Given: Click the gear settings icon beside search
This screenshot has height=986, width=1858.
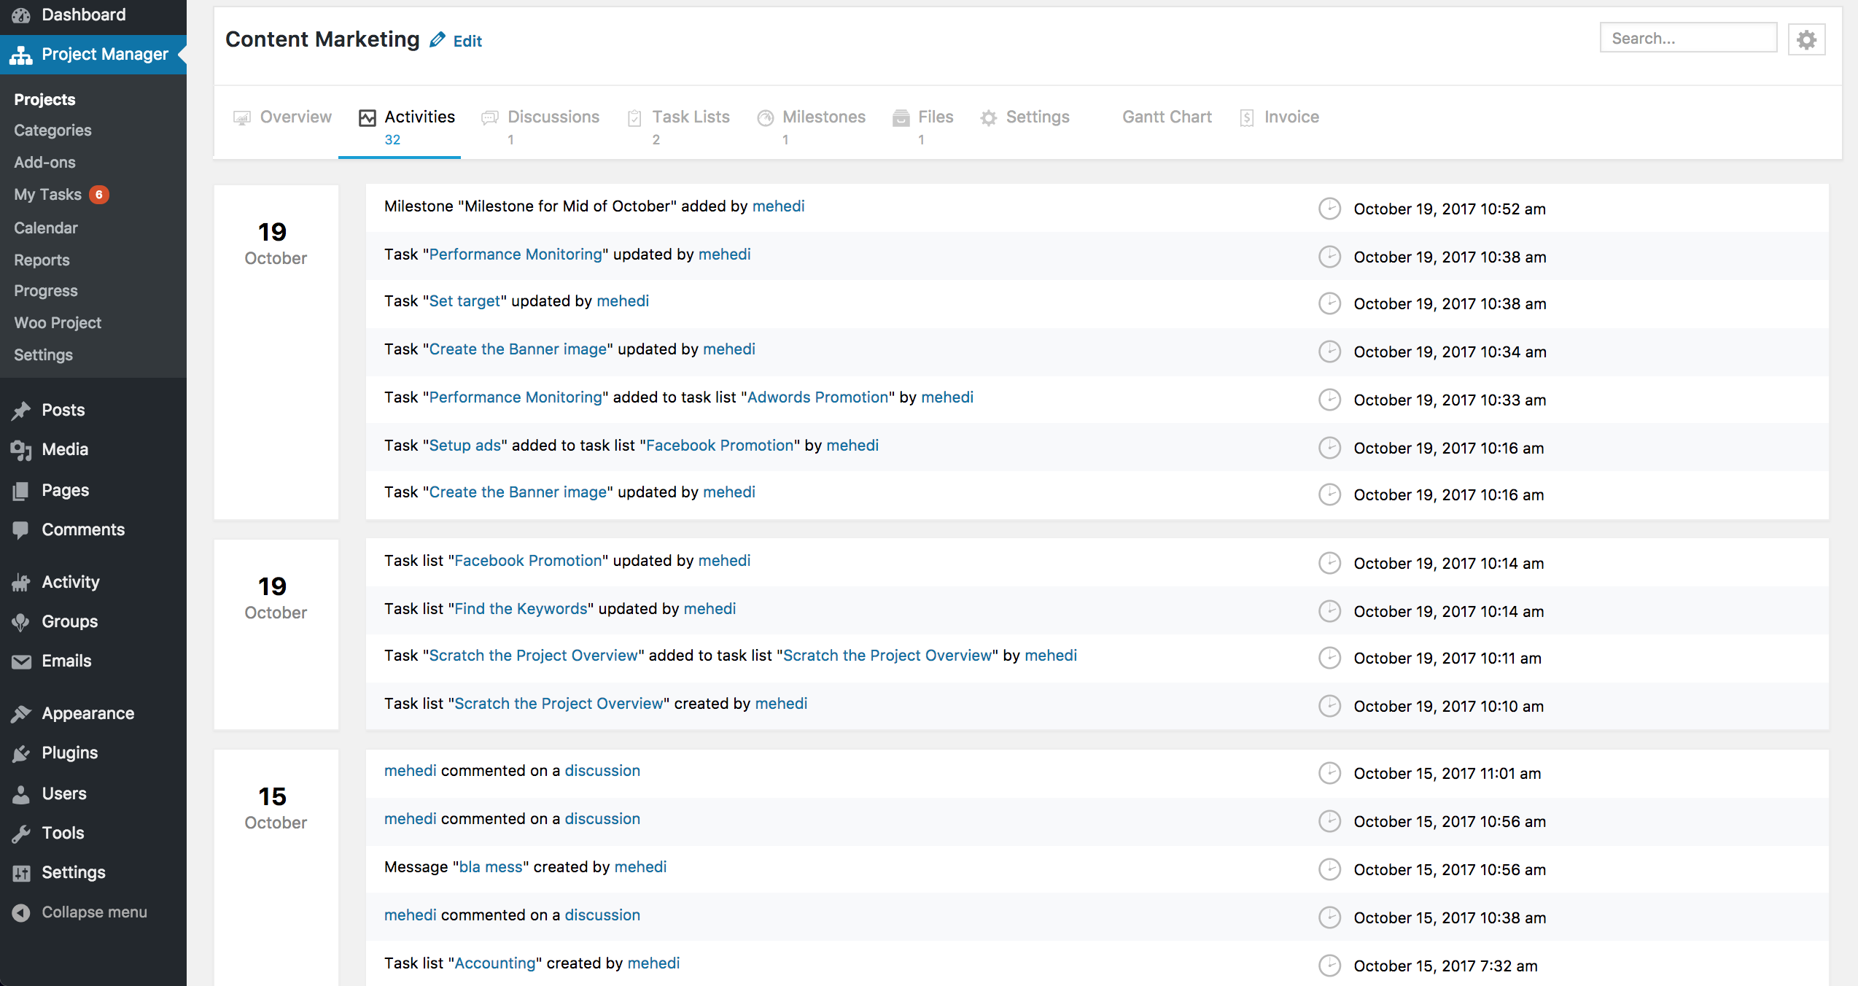Looking at the screenshot, I should tap(1806, 39).
